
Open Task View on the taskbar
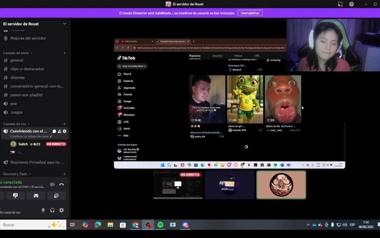[x=73, y=225]
